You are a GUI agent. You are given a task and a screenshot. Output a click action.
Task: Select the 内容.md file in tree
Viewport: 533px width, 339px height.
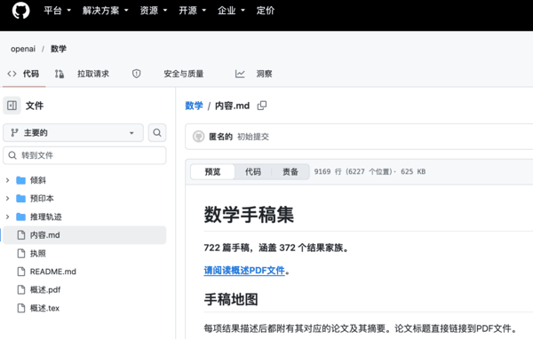(x=84, y=235)
